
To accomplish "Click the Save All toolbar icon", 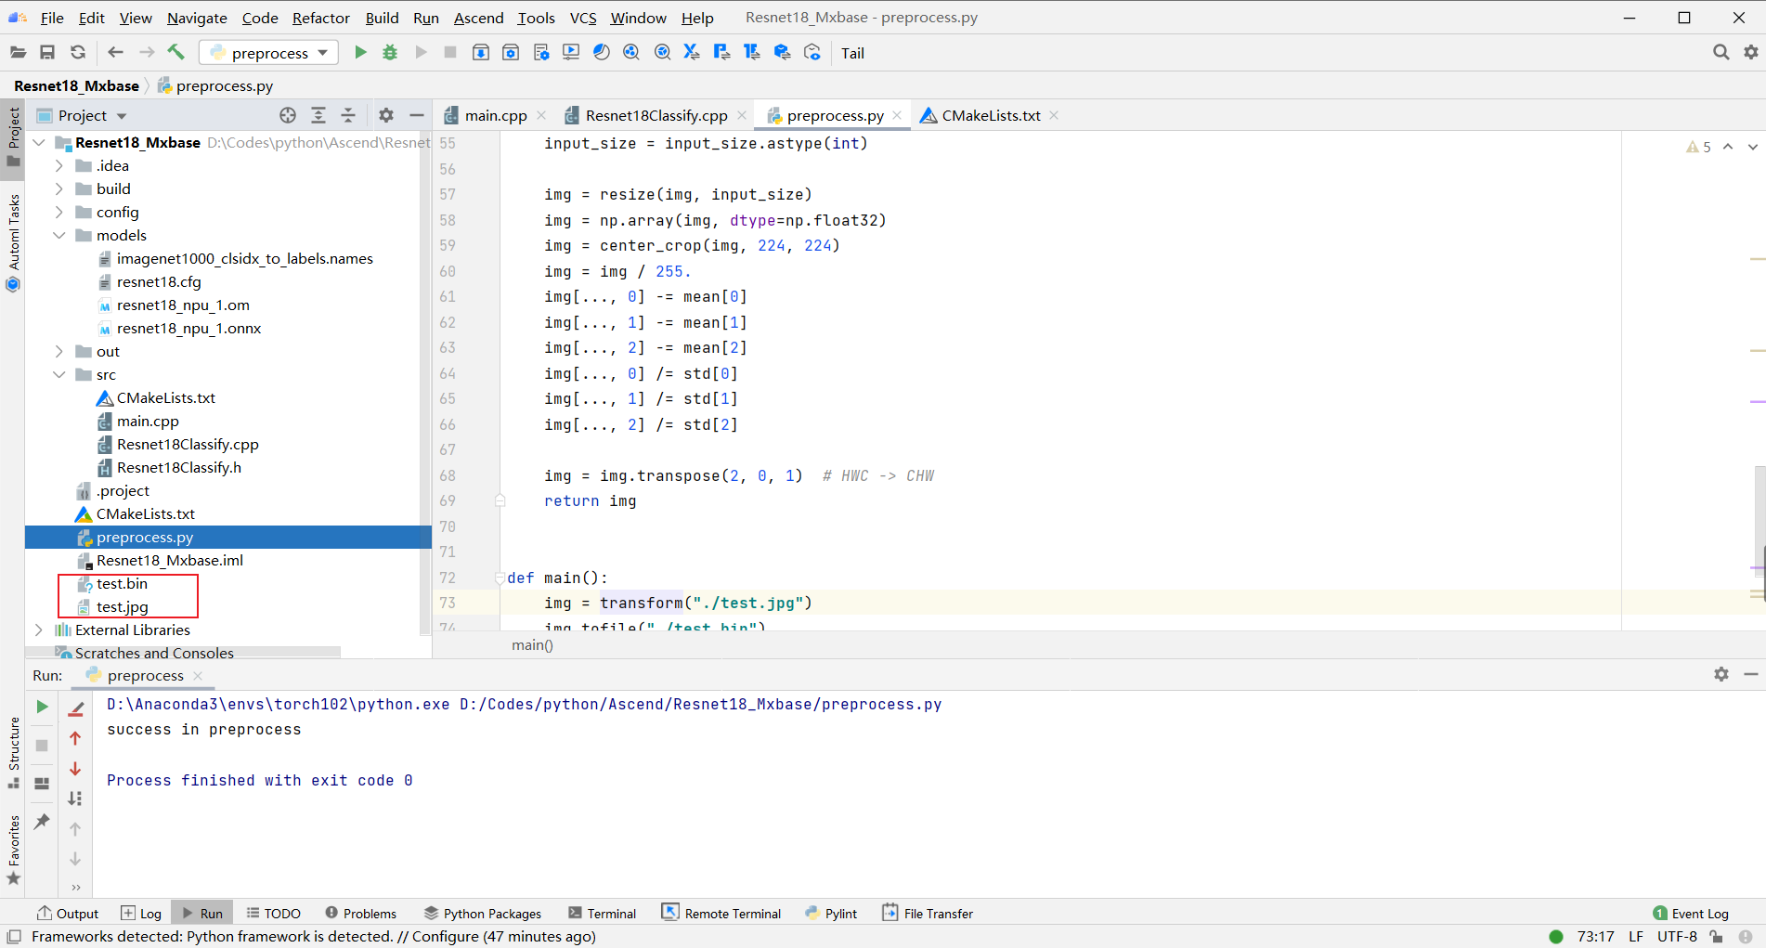I will (47, 53).
